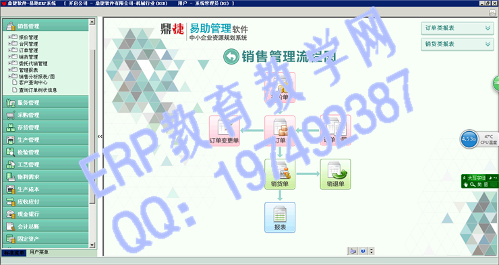The width and height of the screenshot is (499, 265).
Task: Select the 标准菜单 tab
Action: click(14, 253)
